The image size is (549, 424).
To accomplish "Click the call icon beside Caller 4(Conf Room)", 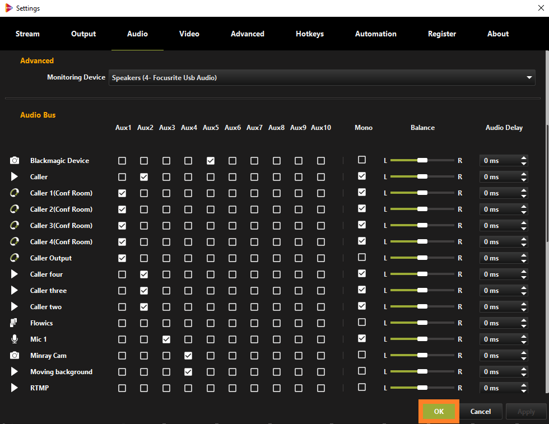I will tap(15, 241).
